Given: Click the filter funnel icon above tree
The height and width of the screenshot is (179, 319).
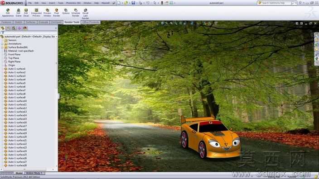Looking at the screenshot, I should point(2,33).
